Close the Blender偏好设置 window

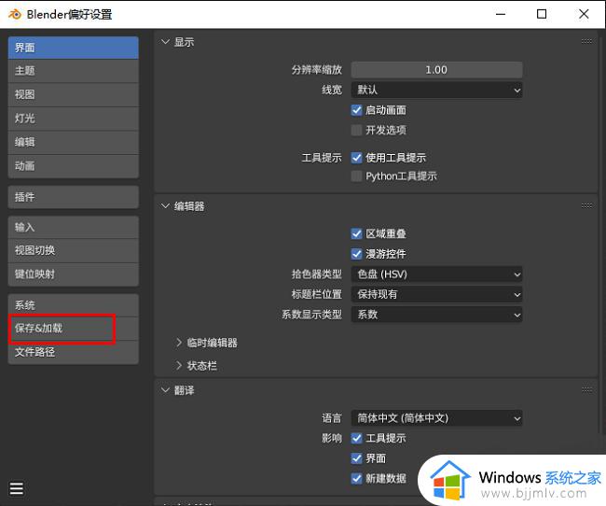(584, 14)
